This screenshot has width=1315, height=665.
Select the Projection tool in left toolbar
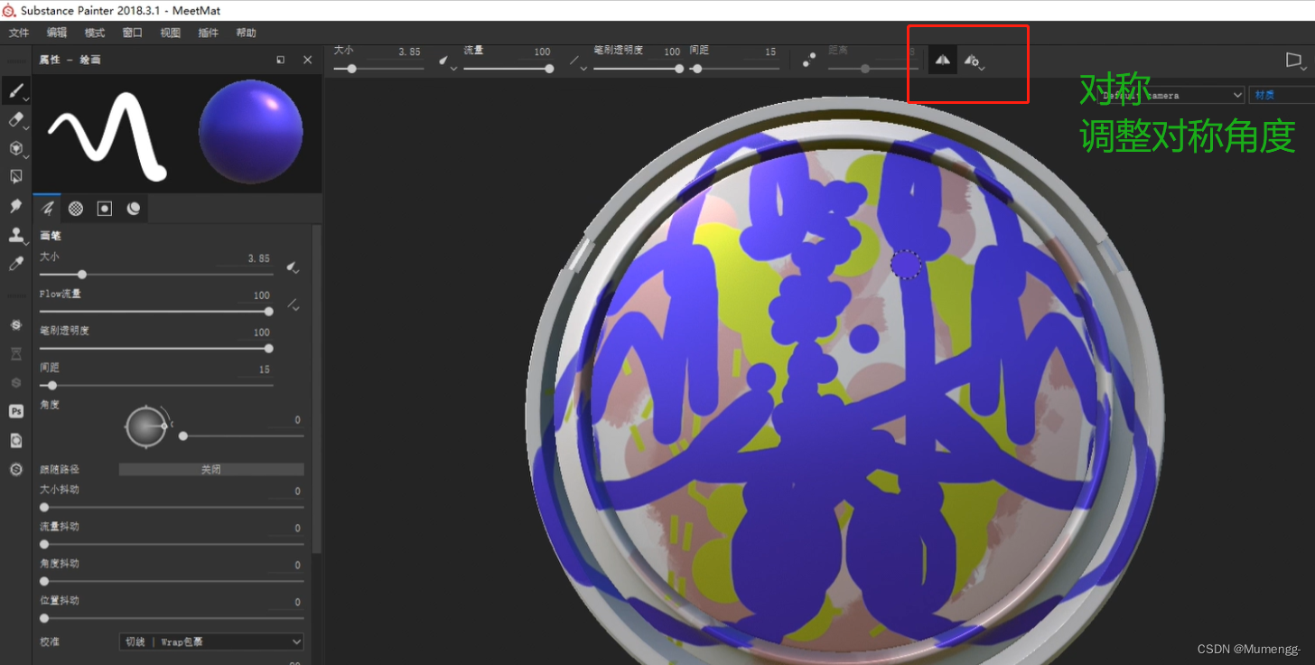(x=15, y=148)
